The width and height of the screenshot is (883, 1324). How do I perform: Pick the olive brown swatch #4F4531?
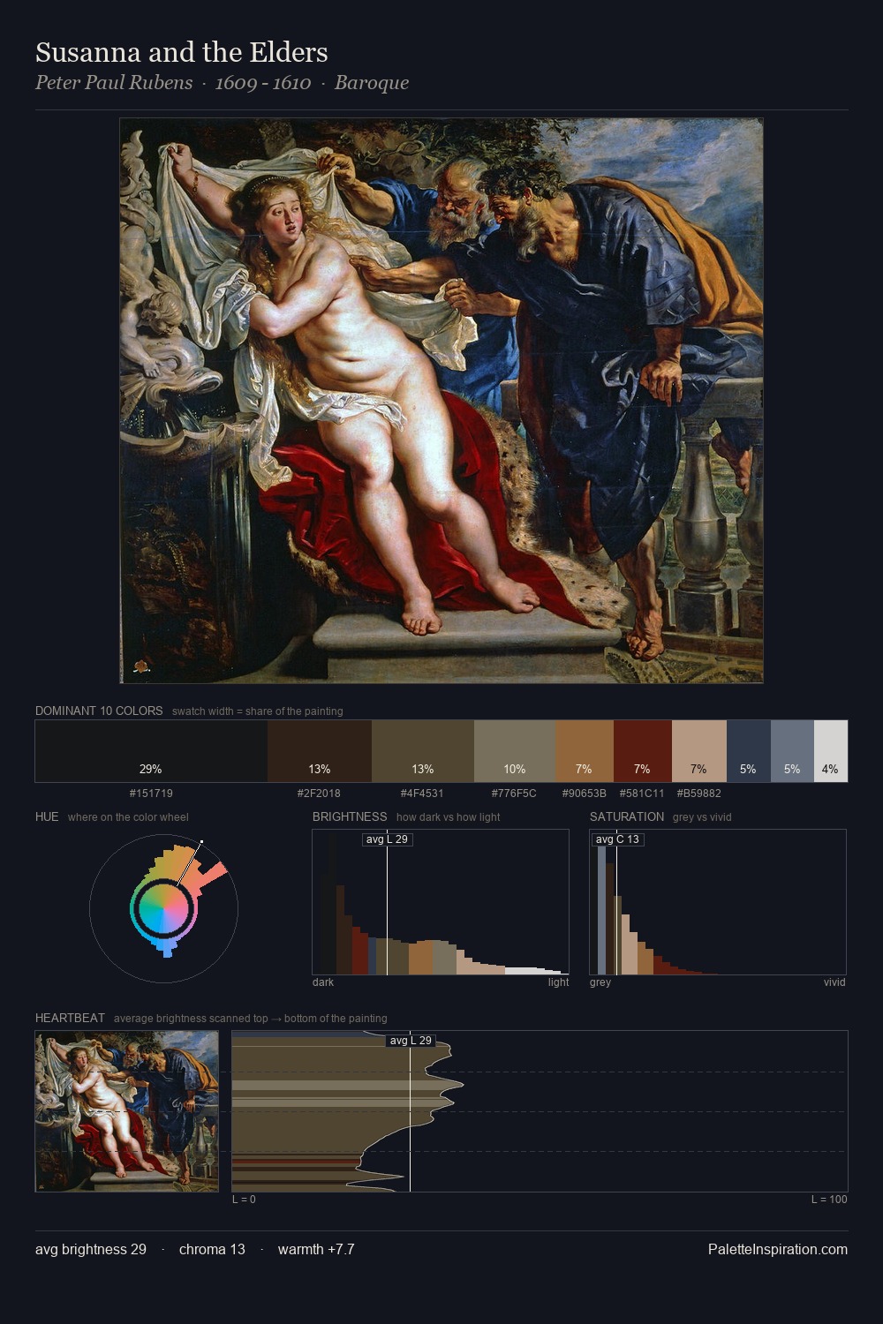(423, 751)
